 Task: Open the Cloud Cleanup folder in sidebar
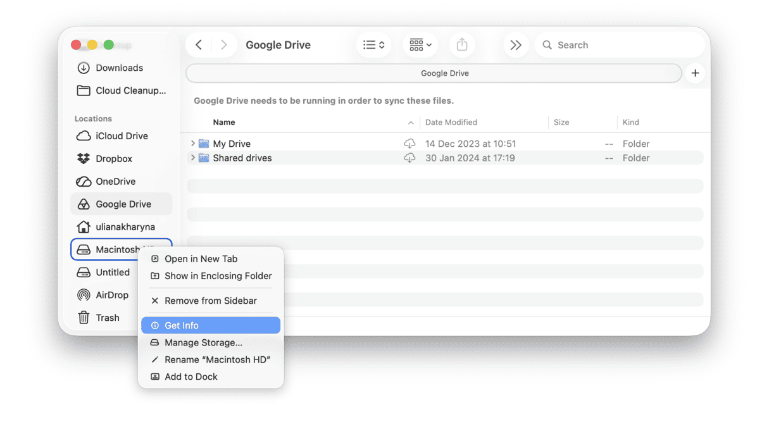tap(131, 90)
